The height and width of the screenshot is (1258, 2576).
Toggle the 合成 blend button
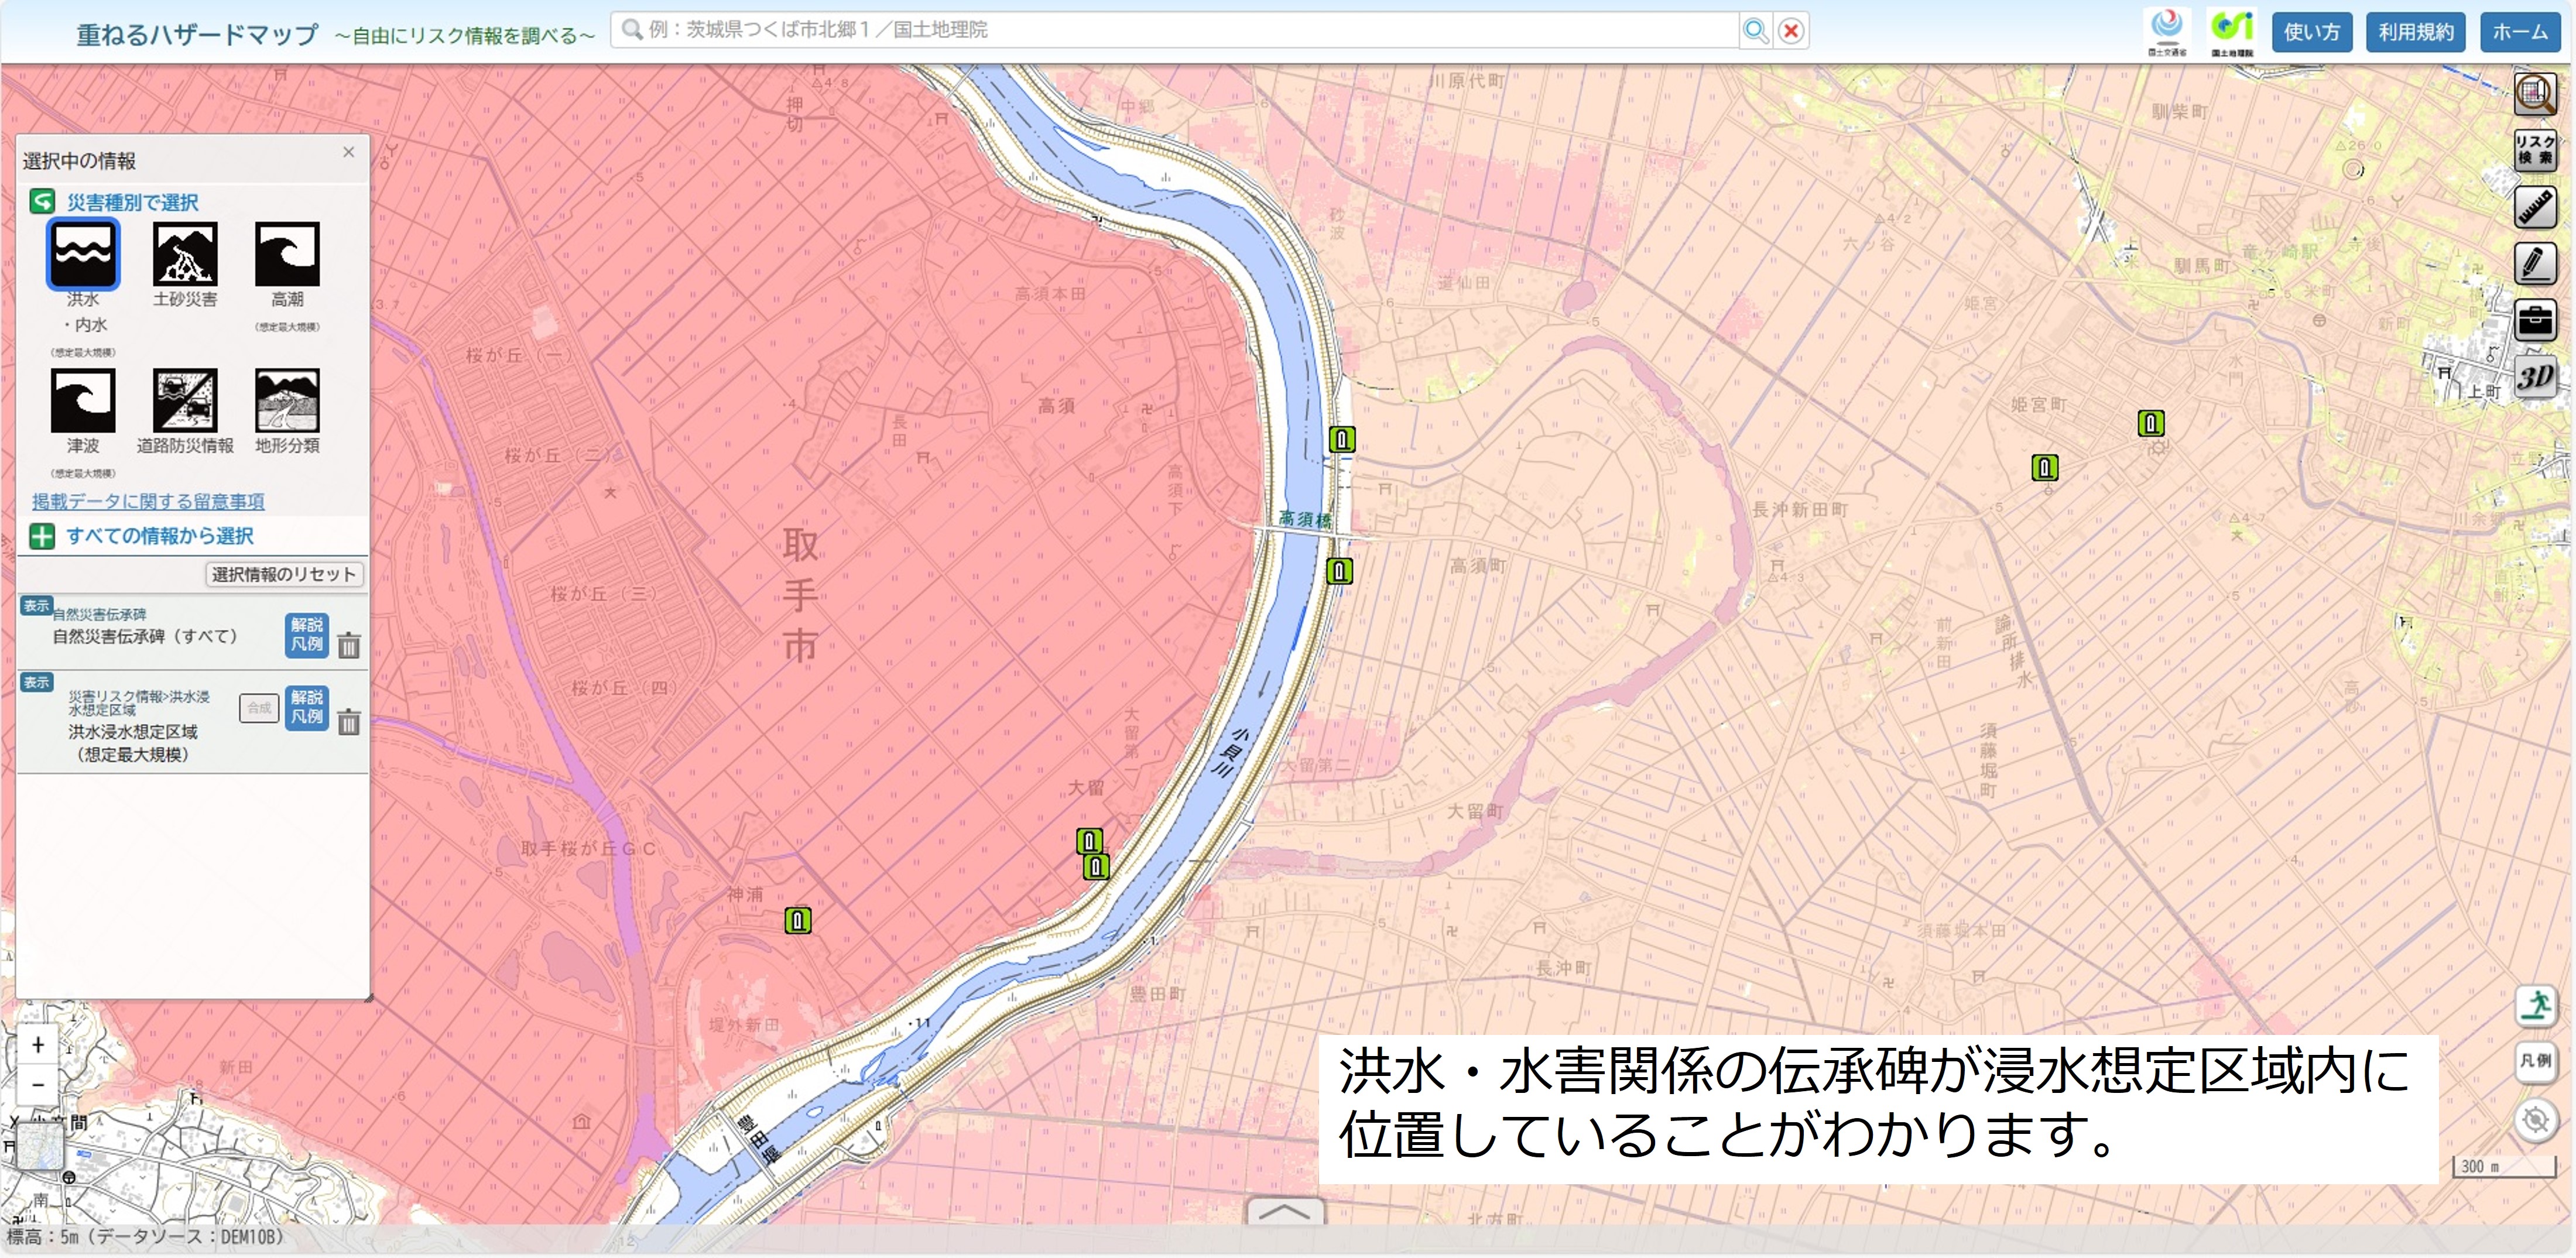pos(259,708)
